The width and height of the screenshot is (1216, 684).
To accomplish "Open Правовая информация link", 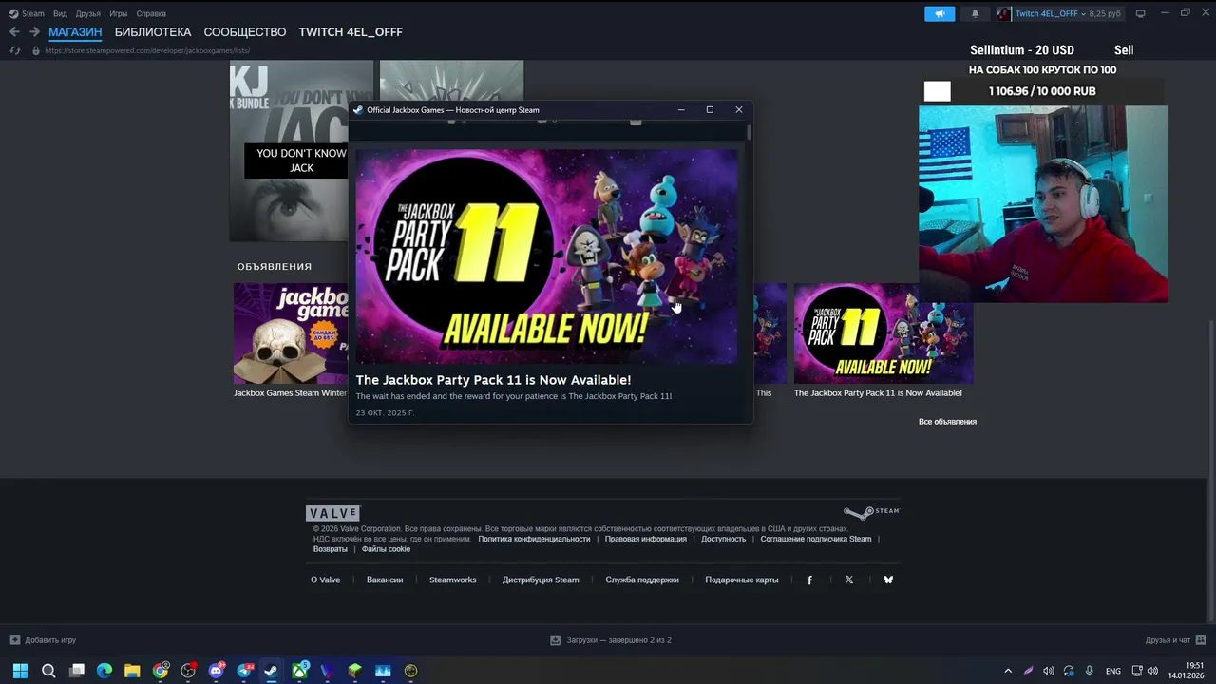I will [646, 539].
